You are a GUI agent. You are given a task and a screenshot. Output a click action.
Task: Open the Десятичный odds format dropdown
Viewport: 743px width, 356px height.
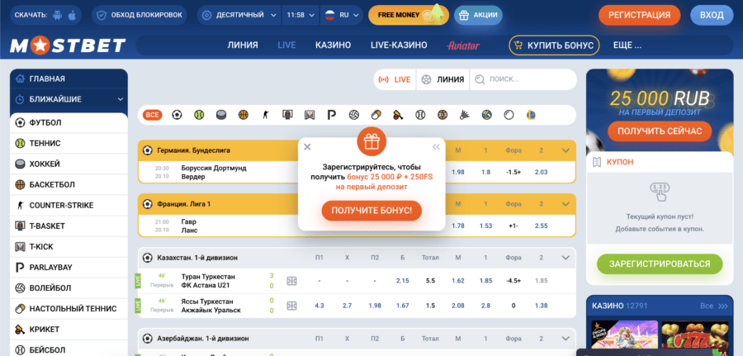point(239,15)
